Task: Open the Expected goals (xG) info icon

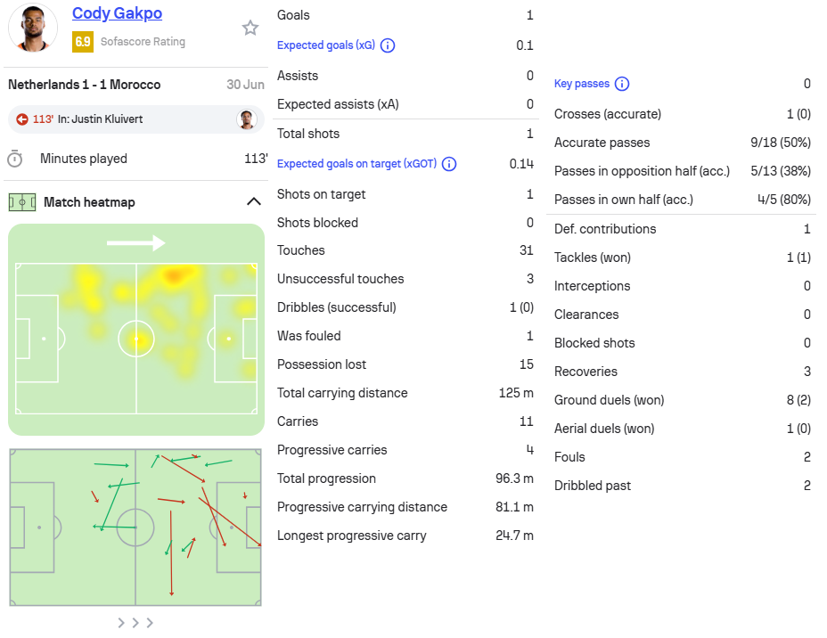Action: (388, 45)
